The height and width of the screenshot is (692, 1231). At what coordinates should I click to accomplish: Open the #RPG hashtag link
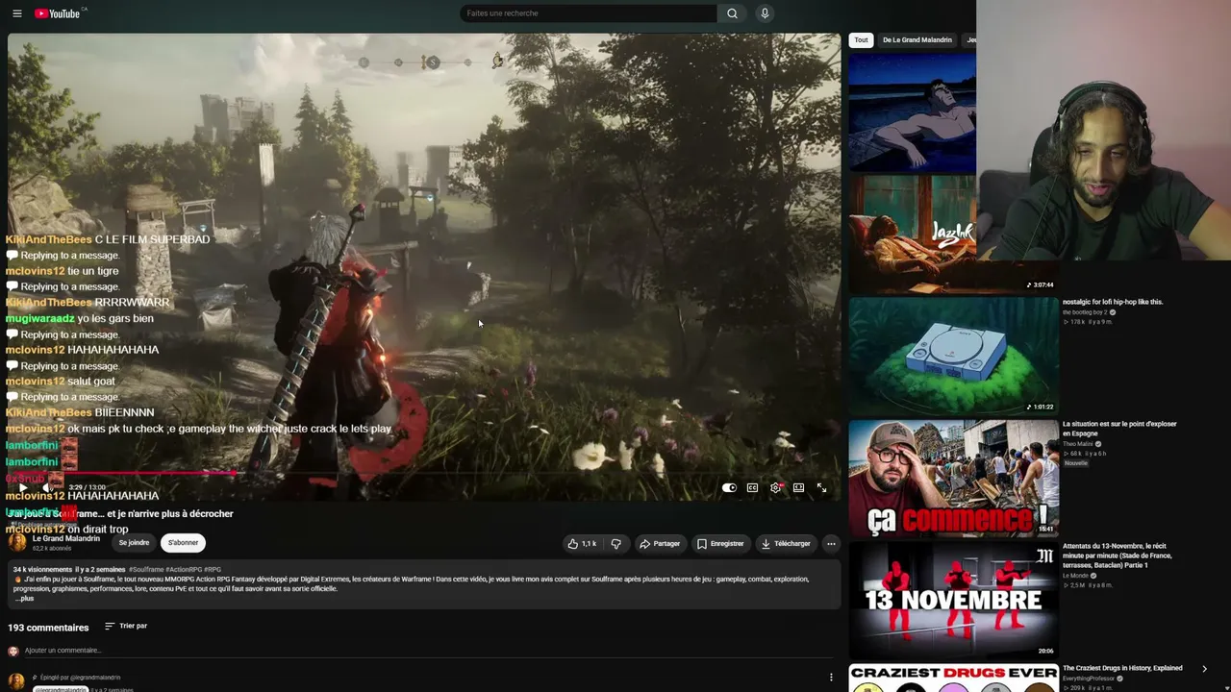(x=213, y=570)
